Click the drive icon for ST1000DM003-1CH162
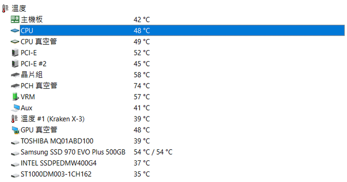 15,175
